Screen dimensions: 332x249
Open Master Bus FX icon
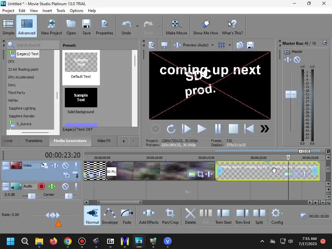click(288, 60)
